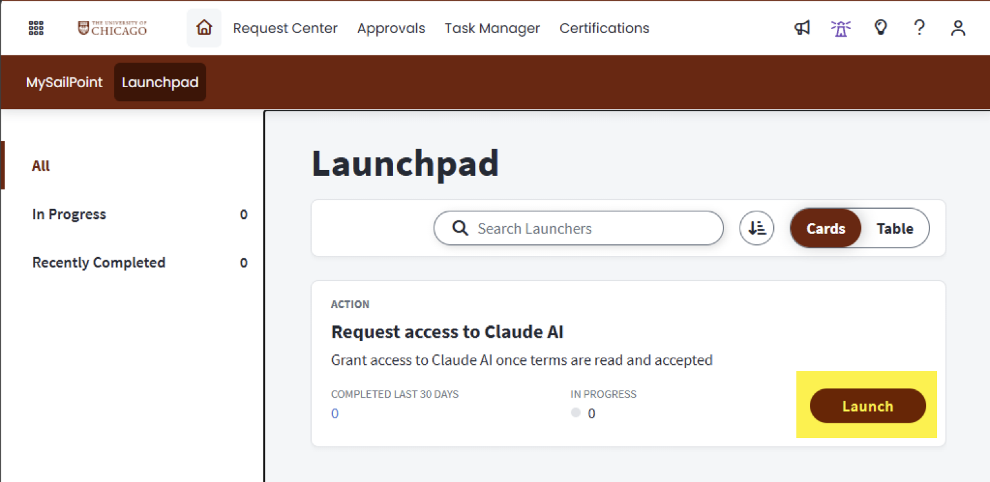990x482 pixels.
Task: Open Certifications menu
Action: [x=604, y=28]
